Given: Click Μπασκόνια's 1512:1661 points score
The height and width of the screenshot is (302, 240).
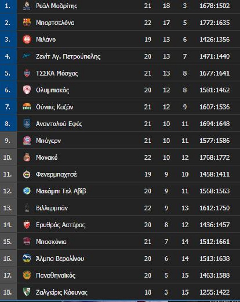Looking at the screenshot, I should click(214, 242).
